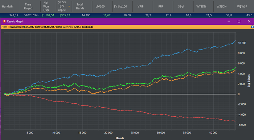This screenshot has height=140, width=254.
Task: Click the W$SD% column header
Action: (x=224, y=6)
